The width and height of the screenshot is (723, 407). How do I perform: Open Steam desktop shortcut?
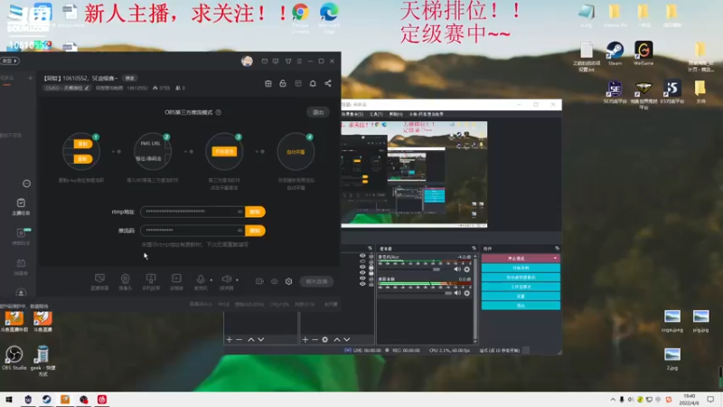pos(615,53)
